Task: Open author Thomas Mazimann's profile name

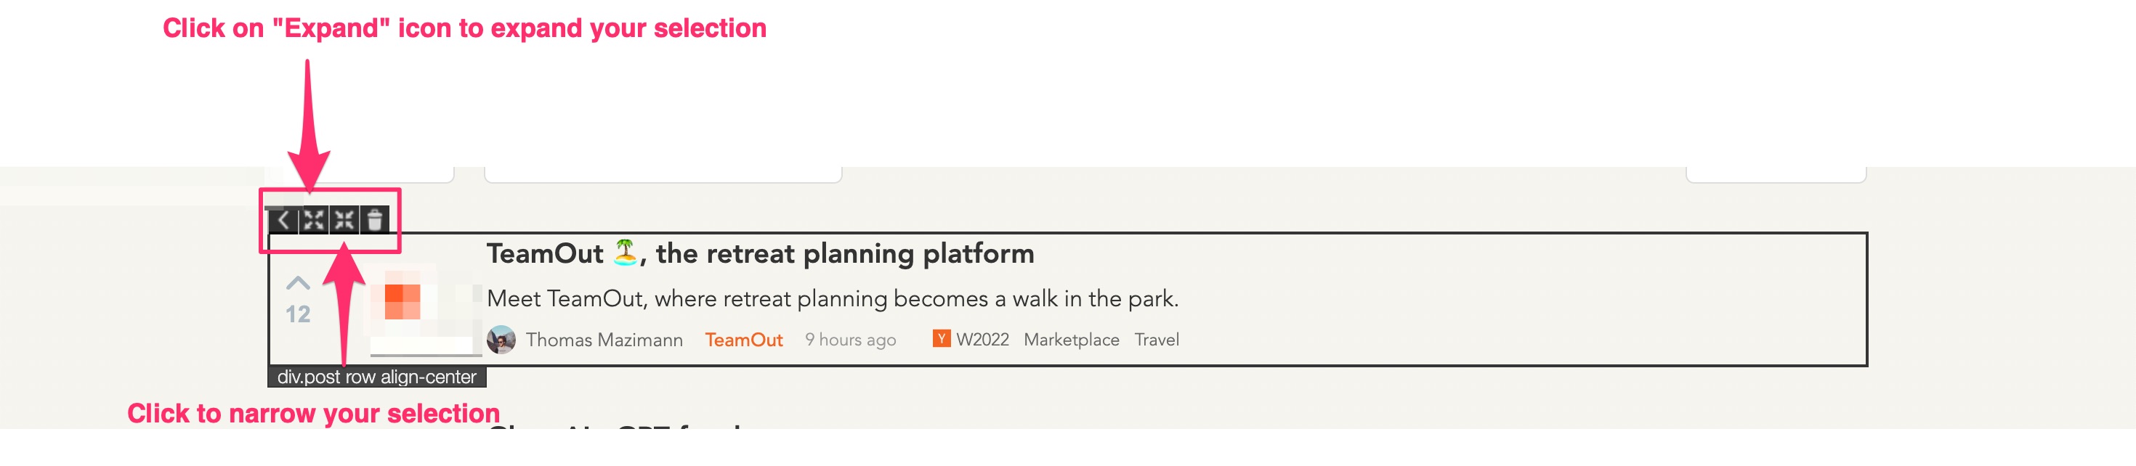Action: pos(604,340)
